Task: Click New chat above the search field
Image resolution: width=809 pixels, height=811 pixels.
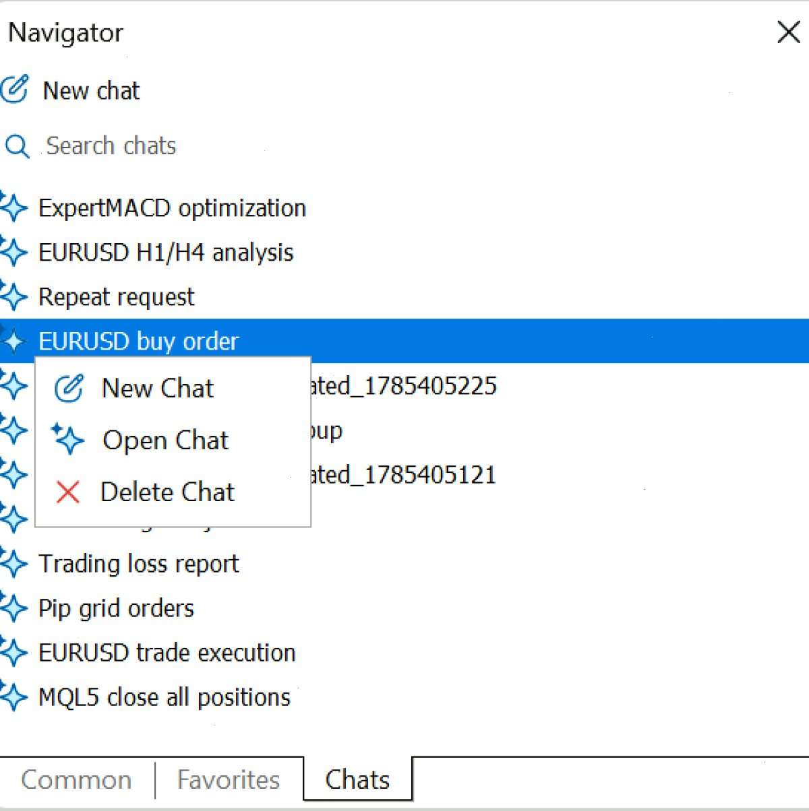Action: click(x=71, y=90)
